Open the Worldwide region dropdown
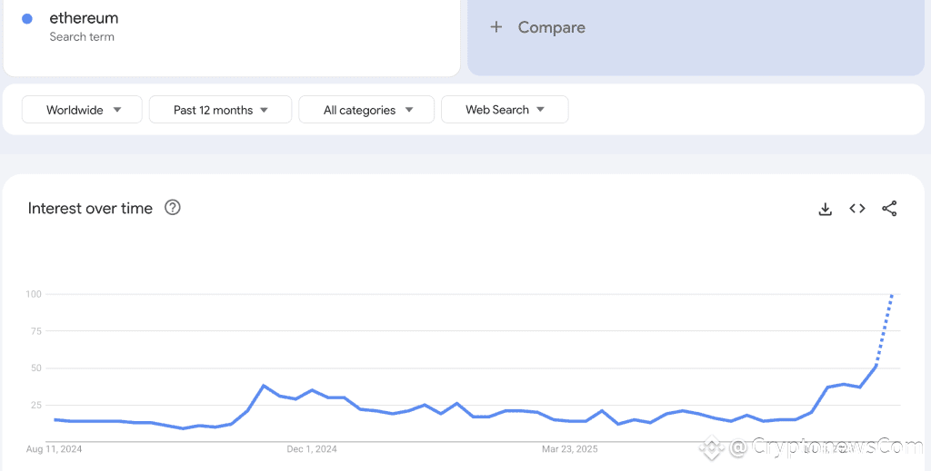931x471 pixels. click(83, 110)
